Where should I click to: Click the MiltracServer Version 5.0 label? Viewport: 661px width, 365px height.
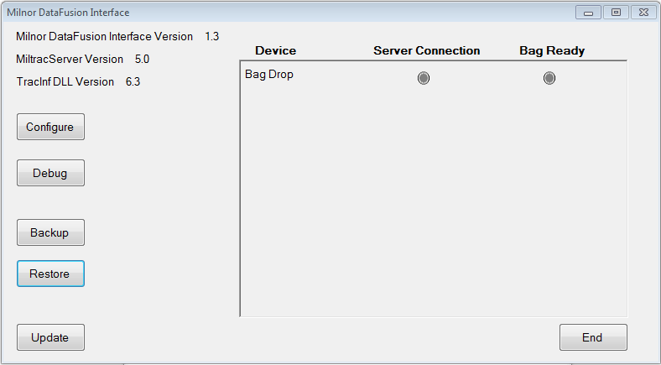click(x=82, y=60)
